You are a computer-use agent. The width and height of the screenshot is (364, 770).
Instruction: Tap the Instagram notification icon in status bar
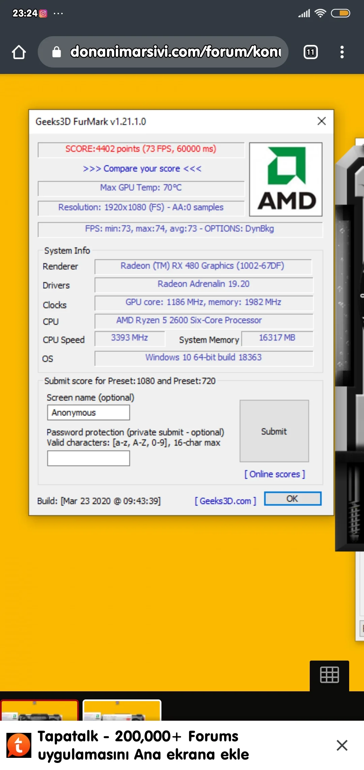pos(43,14)
